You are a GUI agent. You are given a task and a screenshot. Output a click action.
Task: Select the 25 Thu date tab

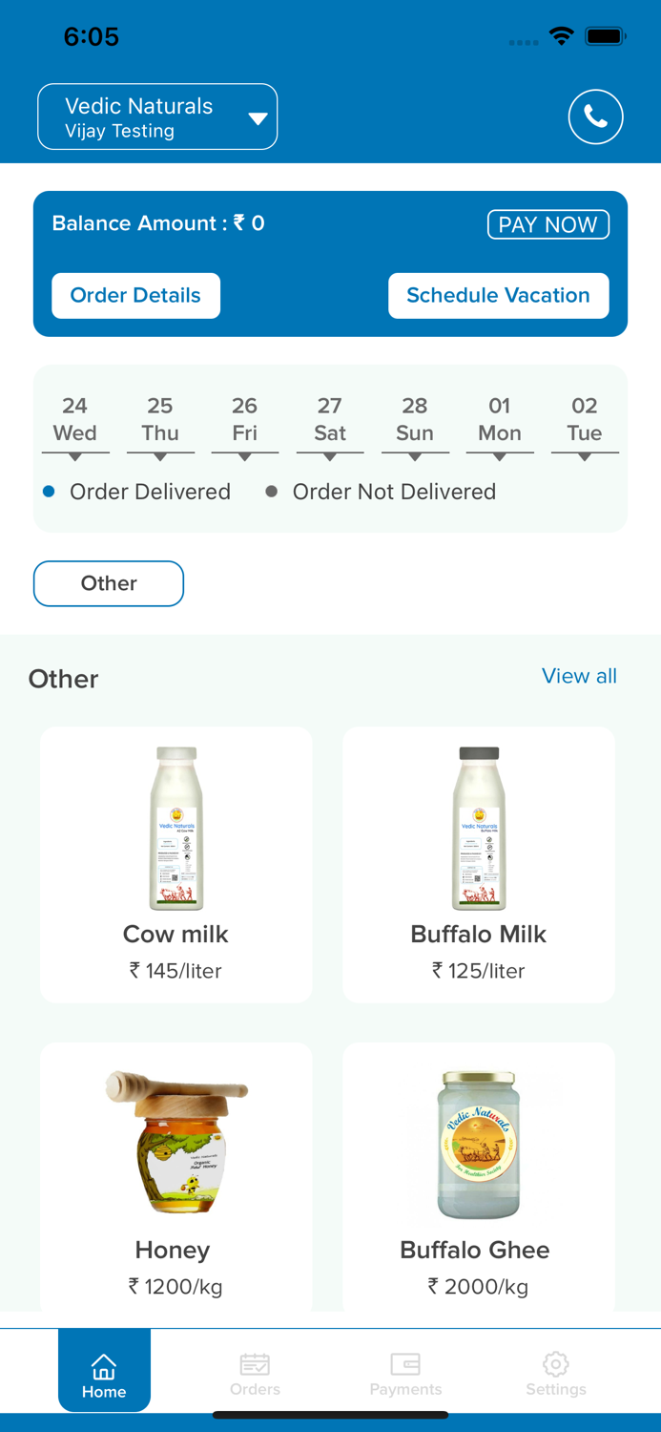(x=160, y=418)
